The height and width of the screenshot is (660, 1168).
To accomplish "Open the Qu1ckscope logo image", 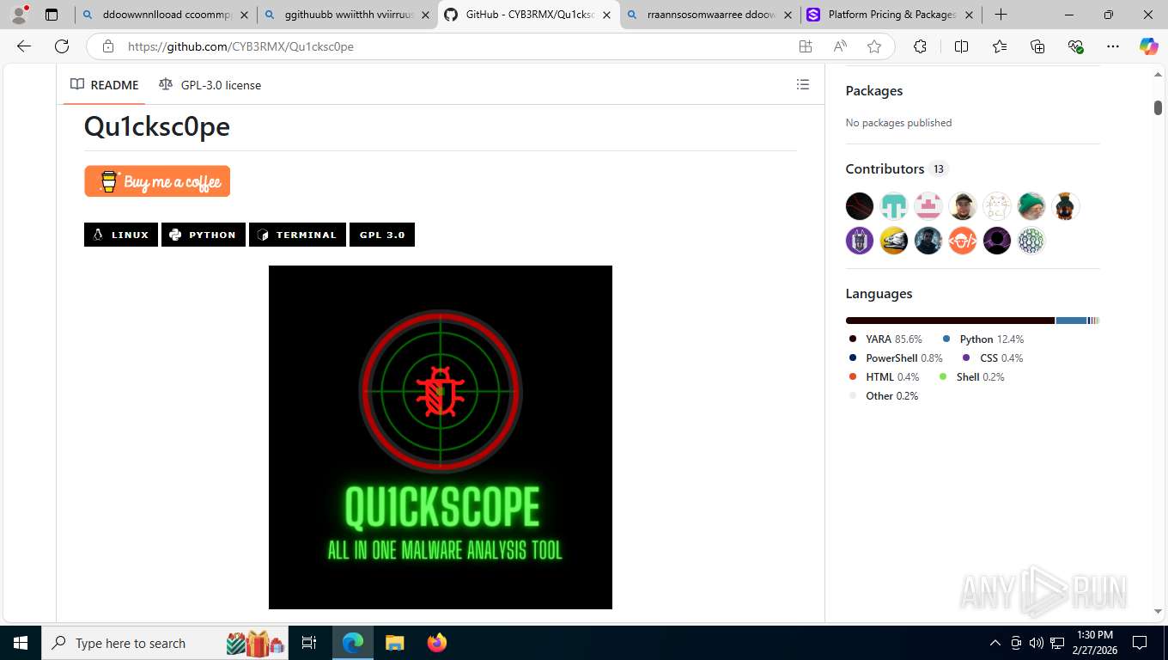I will (x=441, y=437).
